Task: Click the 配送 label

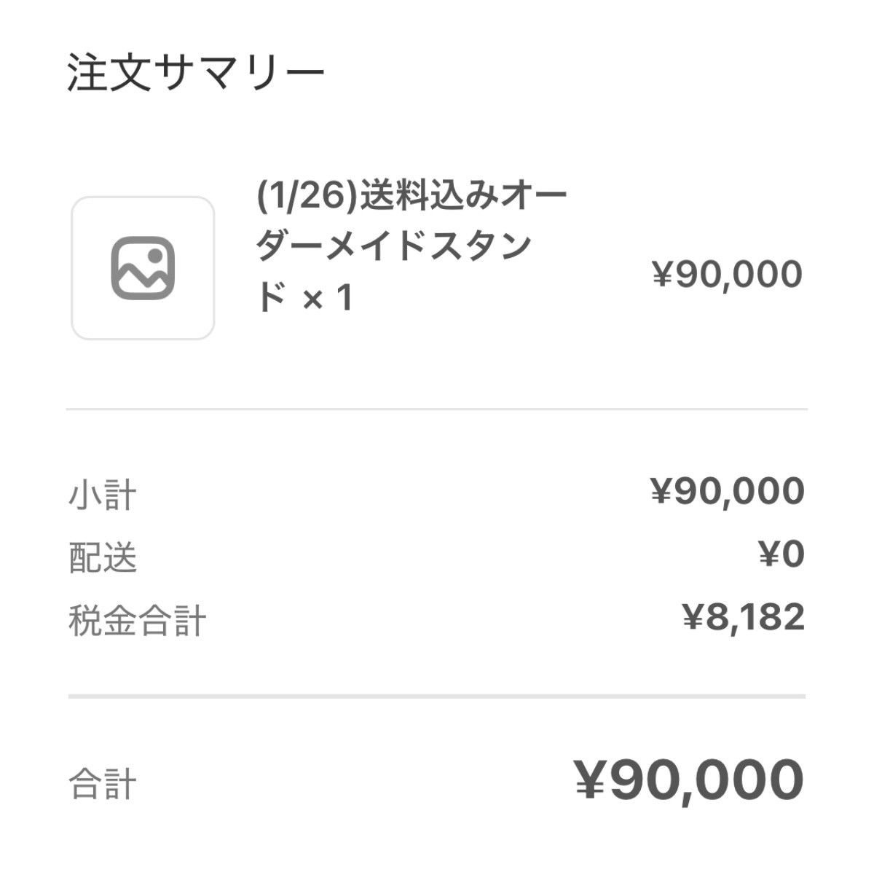Action: pyautogui.click(x=103, y=558)
